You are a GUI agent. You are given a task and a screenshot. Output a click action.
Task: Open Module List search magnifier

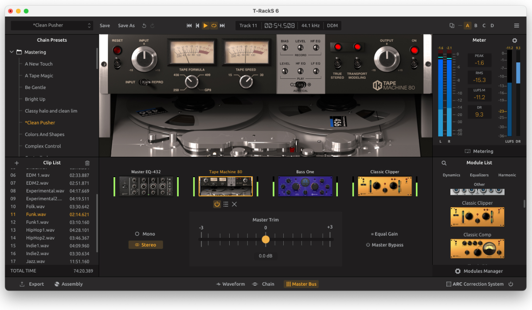(444, 163)
